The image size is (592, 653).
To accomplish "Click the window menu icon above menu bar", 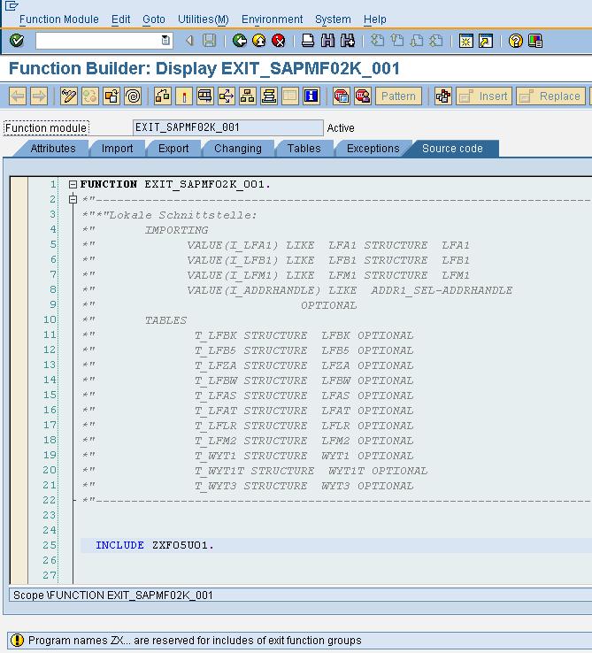I will (12, 5).
